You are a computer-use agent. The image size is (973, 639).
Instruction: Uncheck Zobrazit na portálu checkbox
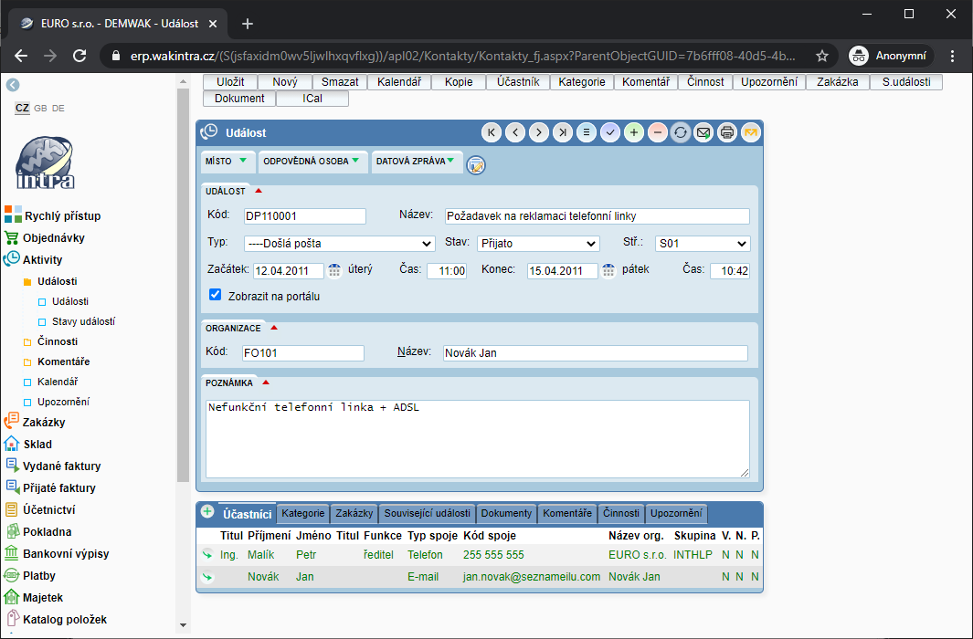tap(216, 295)
